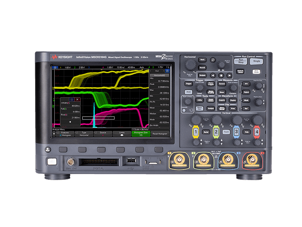Tap the FFT key

pyautogui.click(x=246, y=84)
